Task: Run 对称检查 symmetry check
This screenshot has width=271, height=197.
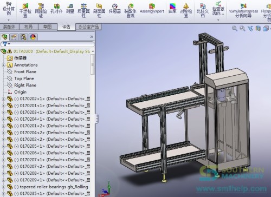Action: (x=186, y=10)
